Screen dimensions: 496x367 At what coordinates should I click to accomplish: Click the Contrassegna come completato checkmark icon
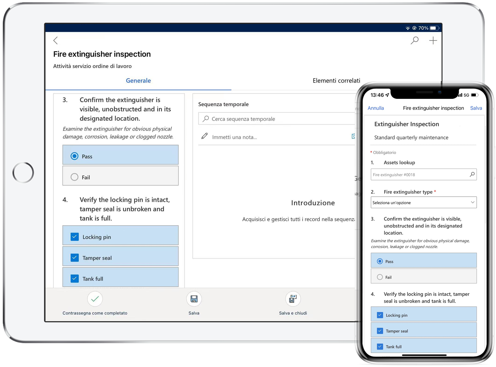(95, 299)
